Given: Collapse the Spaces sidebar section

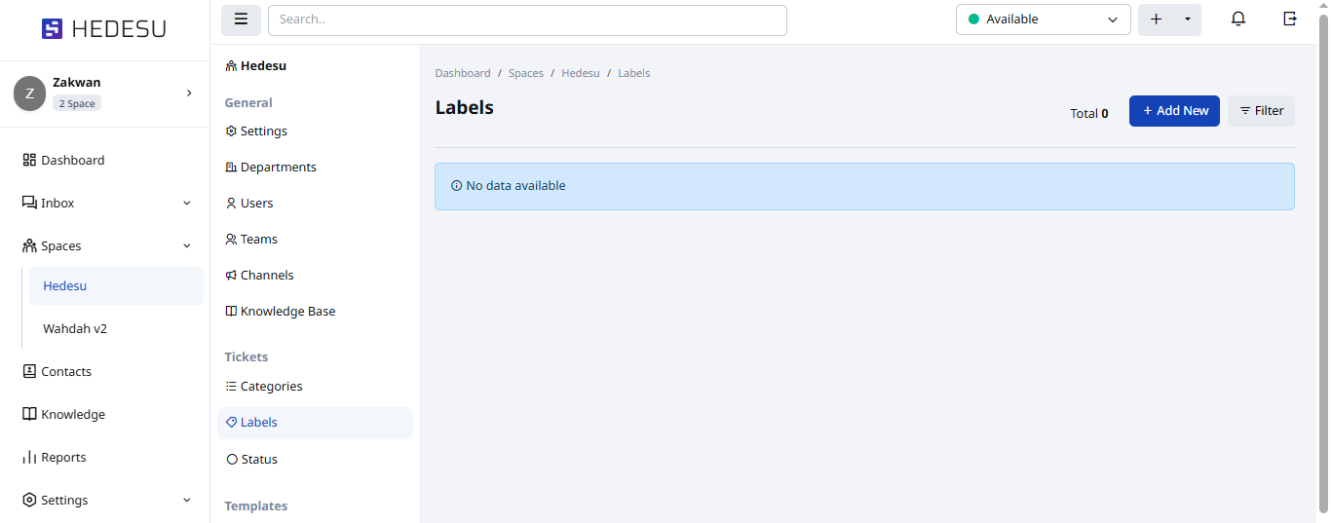Looking at the screenshot, I should [187, 246].
